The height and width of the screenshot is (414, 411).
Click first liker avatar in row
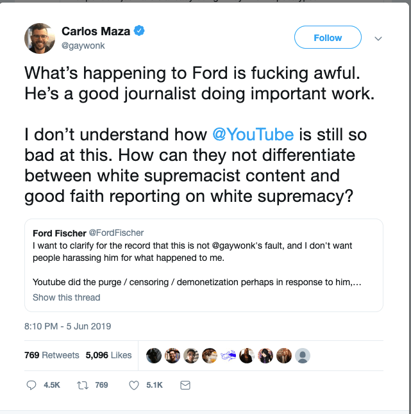[154, 356]
